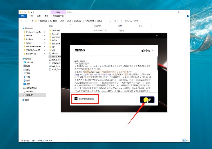
Task: Click 网络 in the navigation pane
Action: pyautogui.click(x=27, y=100)
